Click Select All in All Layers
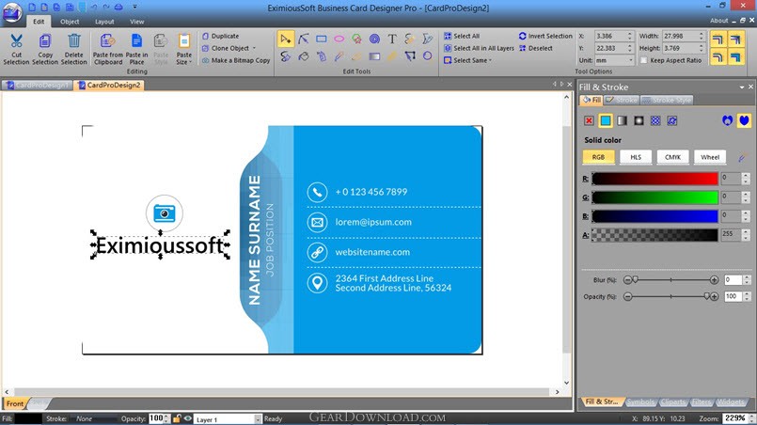This screenshot has height=425, width=757. click(x=479, y=48)
